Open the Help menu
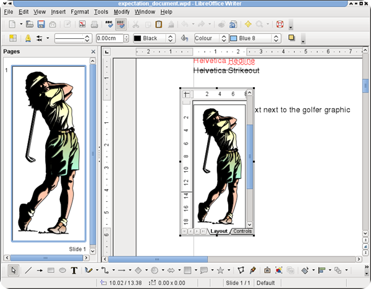This screenshot has height=289, width=371. click(x=166, y=12)
